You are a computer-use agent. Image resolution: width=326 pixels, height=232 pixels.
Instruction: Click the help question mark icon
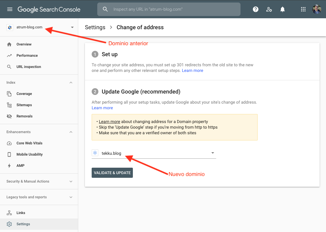click(255, 9)
